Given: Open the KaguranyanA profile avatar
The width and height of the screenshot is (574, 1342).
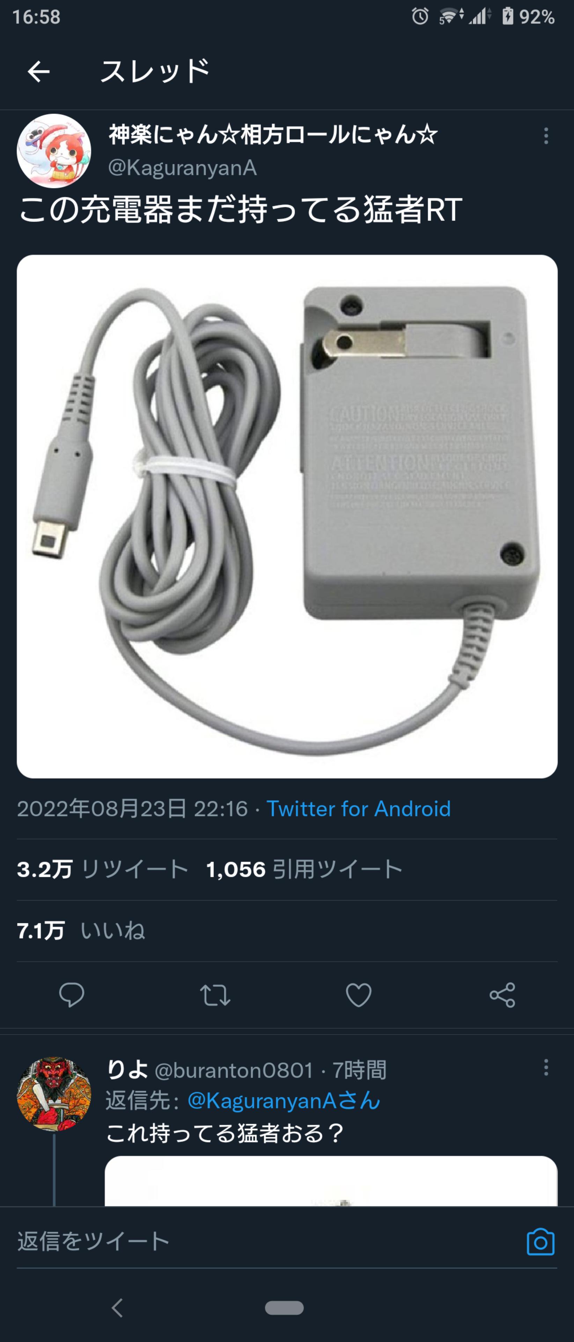Looking at the screenshot, I should [54, 151].
